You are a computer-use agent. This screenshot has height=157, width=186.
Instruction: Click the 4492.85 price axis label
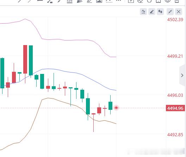175,135
